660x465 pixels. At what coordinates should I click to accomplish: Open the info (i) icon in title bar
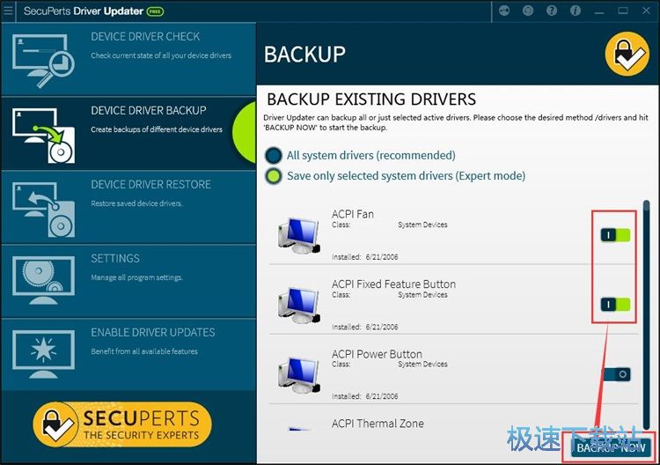click(x=575, y=11)
